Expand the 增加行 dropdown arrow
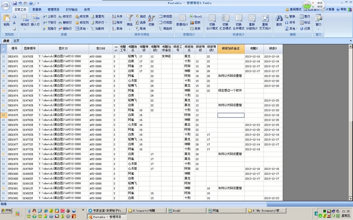 pos(25,29)
